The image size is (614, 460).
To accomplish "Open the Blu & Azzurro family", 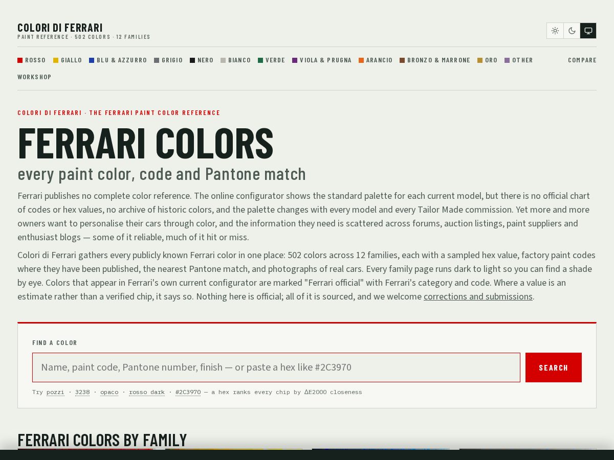I will pyautogui.click(x=118, y=60).
